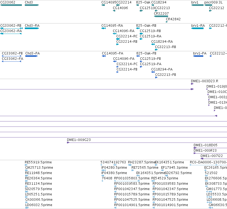Select the CG32214 gene label

pyautogui.click(x=124, y=2)
